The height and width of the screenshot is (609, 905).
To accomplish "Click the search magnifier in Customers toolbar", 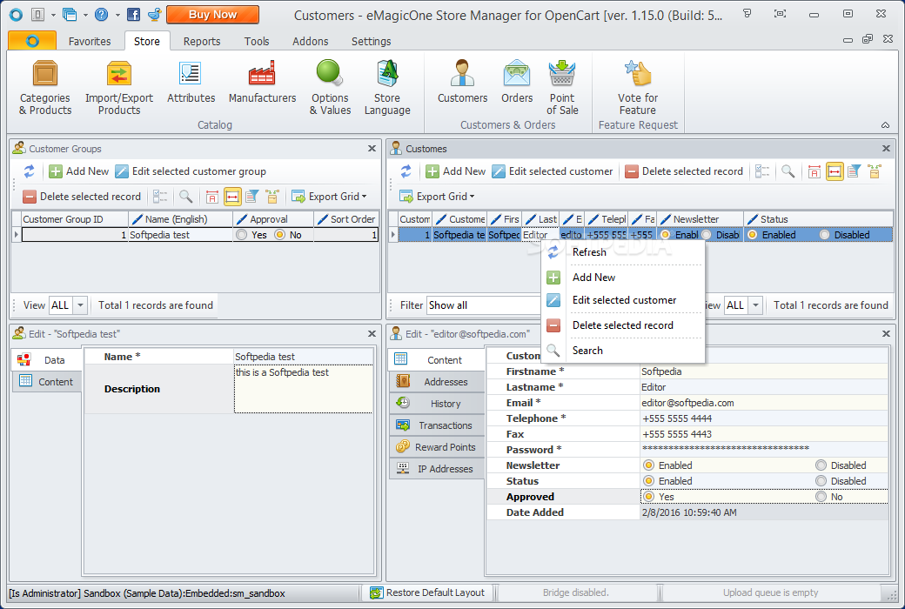I will [x=788, y=171].
